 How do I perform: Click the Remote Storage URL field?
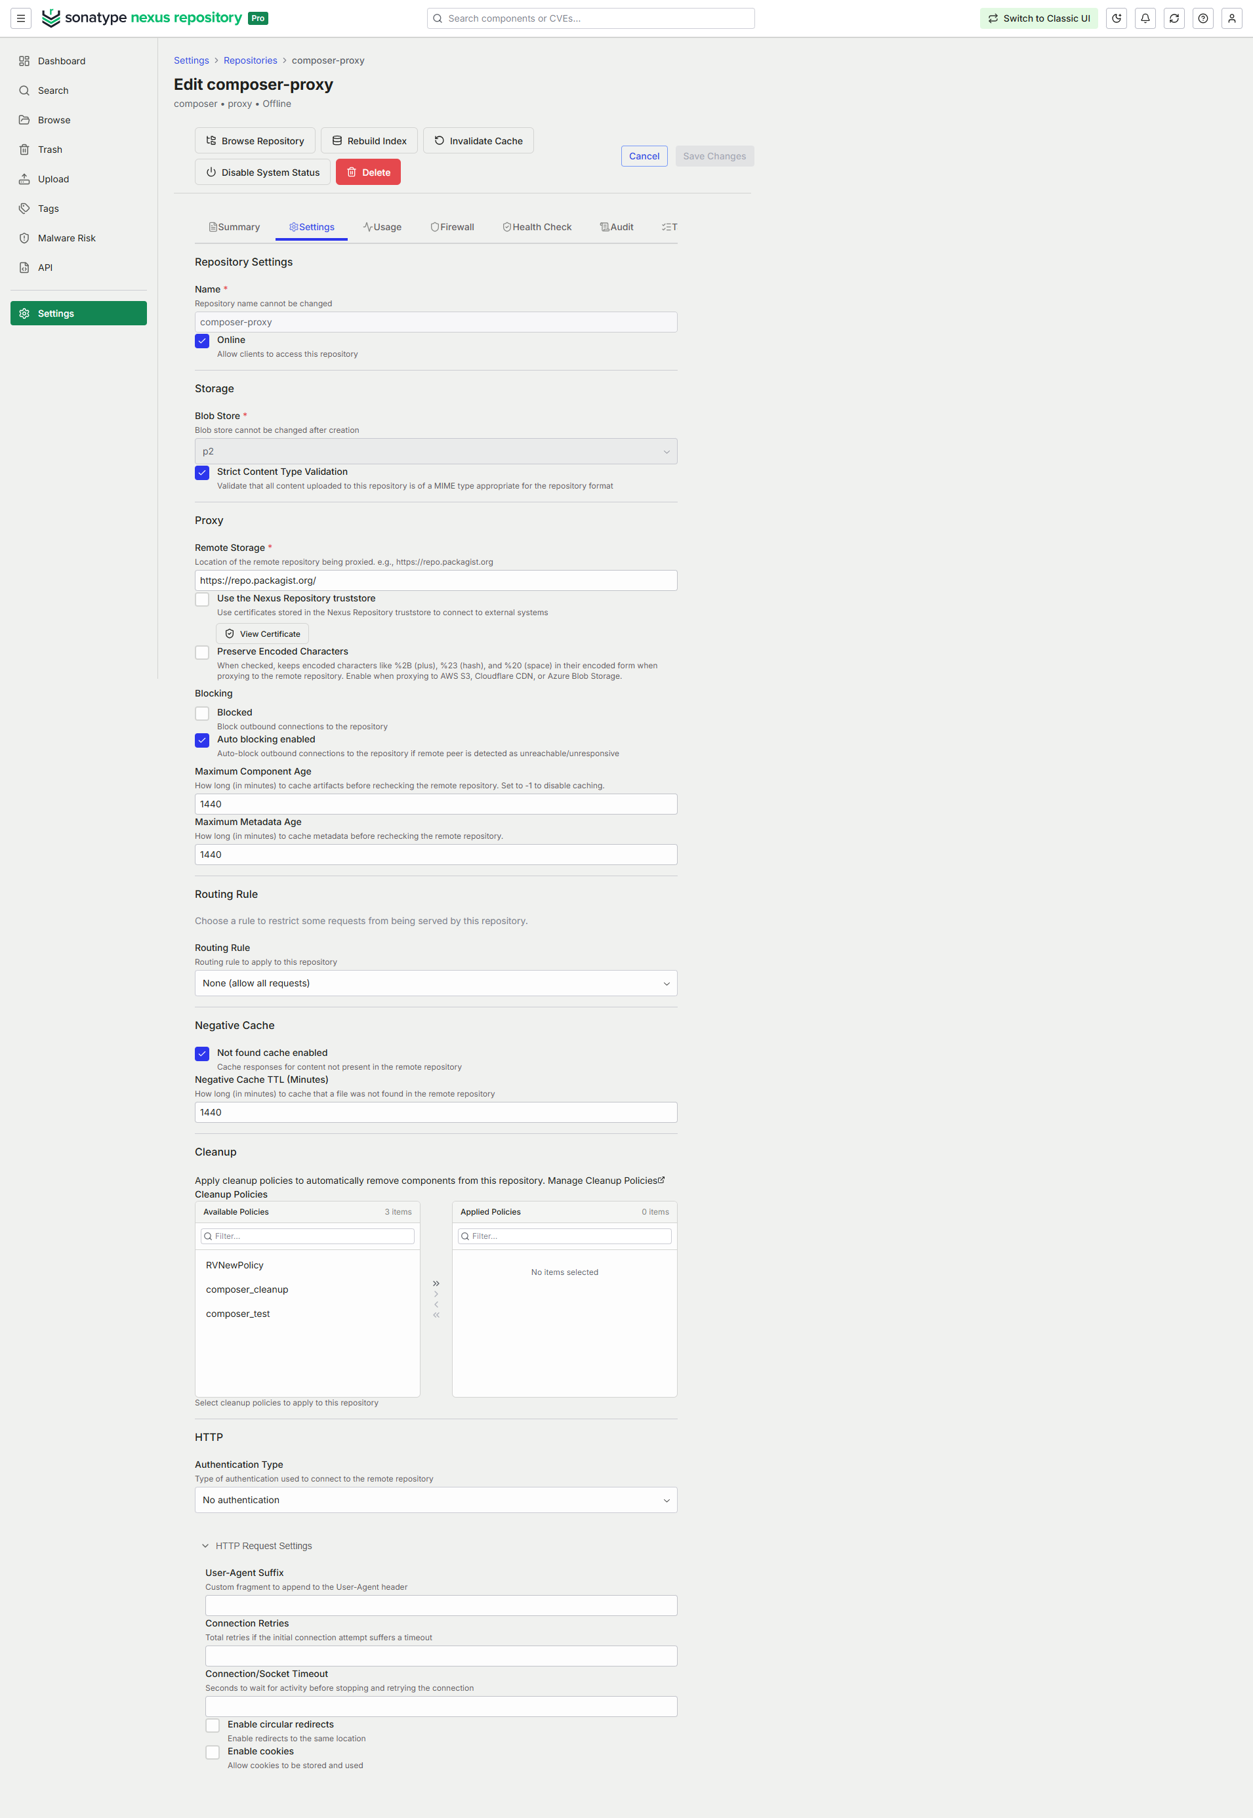point(436,580)
